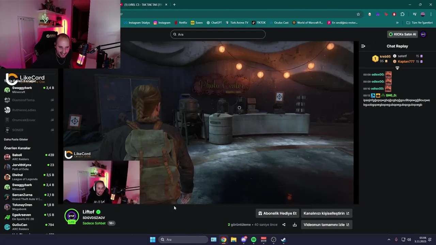Click 'Kanalınızı kişiselleştirin' button
The height and width of the screenshot is (245, 436).
[x=326, y=213]
